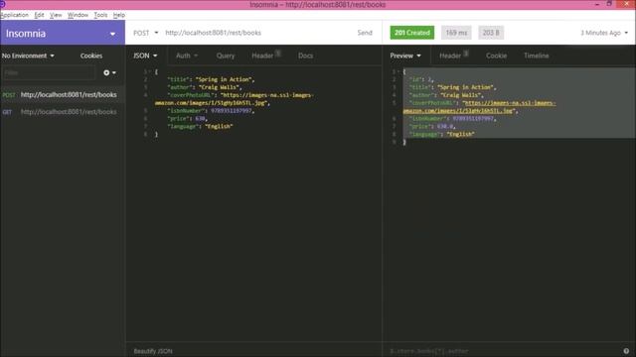636x357 pixels.
Task: Open the JSON body type dropdown
Action: coord(145,56)
